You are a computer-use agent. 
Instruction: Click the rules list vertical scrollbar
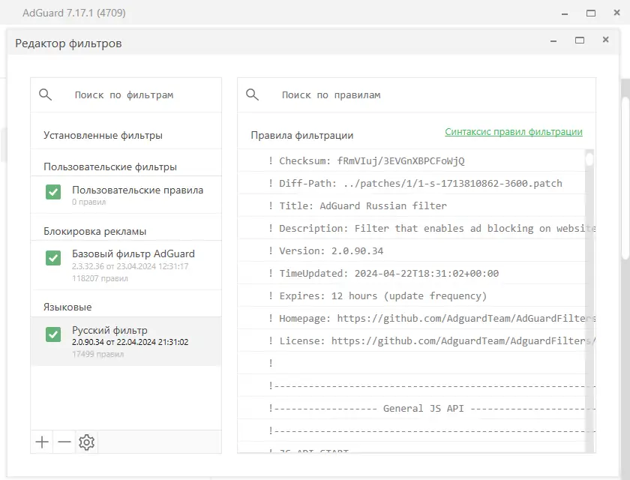[x=589, y=300]
